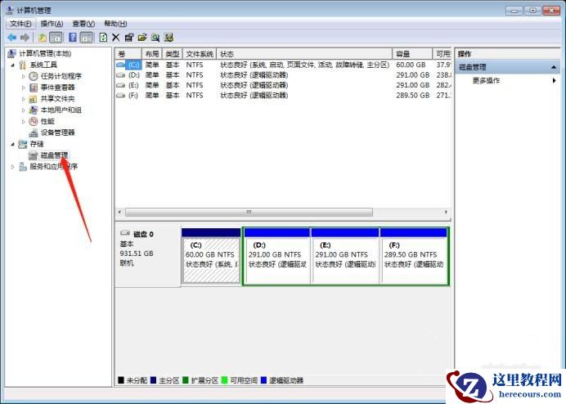Expand the 事件查看器 node arrow
The height and width of the screenshot is (404, 566).
pos(24,88)
